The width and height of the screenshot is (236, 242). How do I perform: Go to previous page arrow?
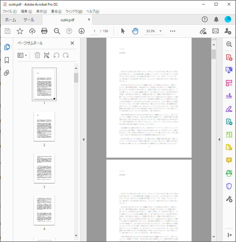click(69, 31)
